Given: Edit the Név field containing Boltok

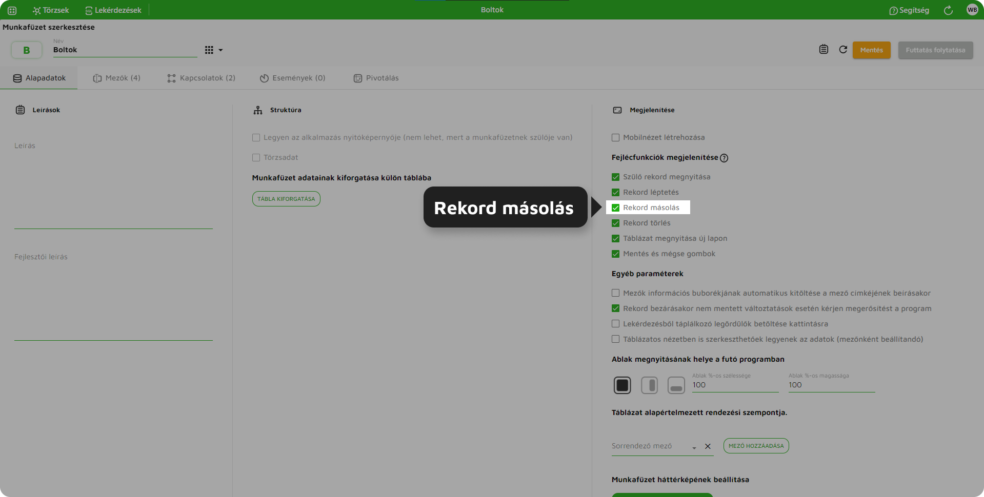Looking at the screenshot, I should point(125,50).
